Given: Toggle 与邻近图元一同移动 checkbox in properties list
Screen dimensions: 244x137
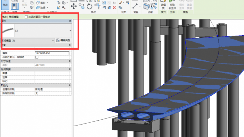Looking at the screenshot, I should [x=37, y=57].
